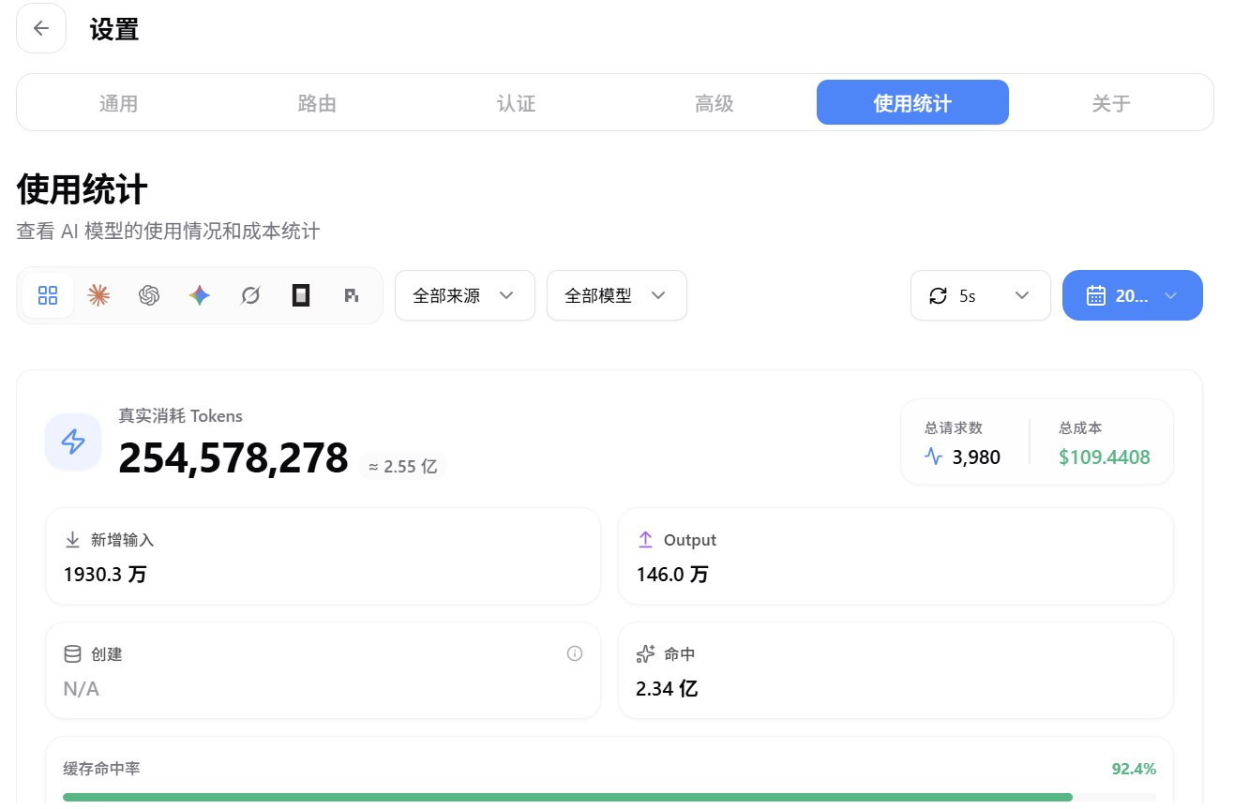Click the download arrow icon in 新增输入
This screenshot has width=1234, height=809.
pyautogui.click(x=72, y=540)
